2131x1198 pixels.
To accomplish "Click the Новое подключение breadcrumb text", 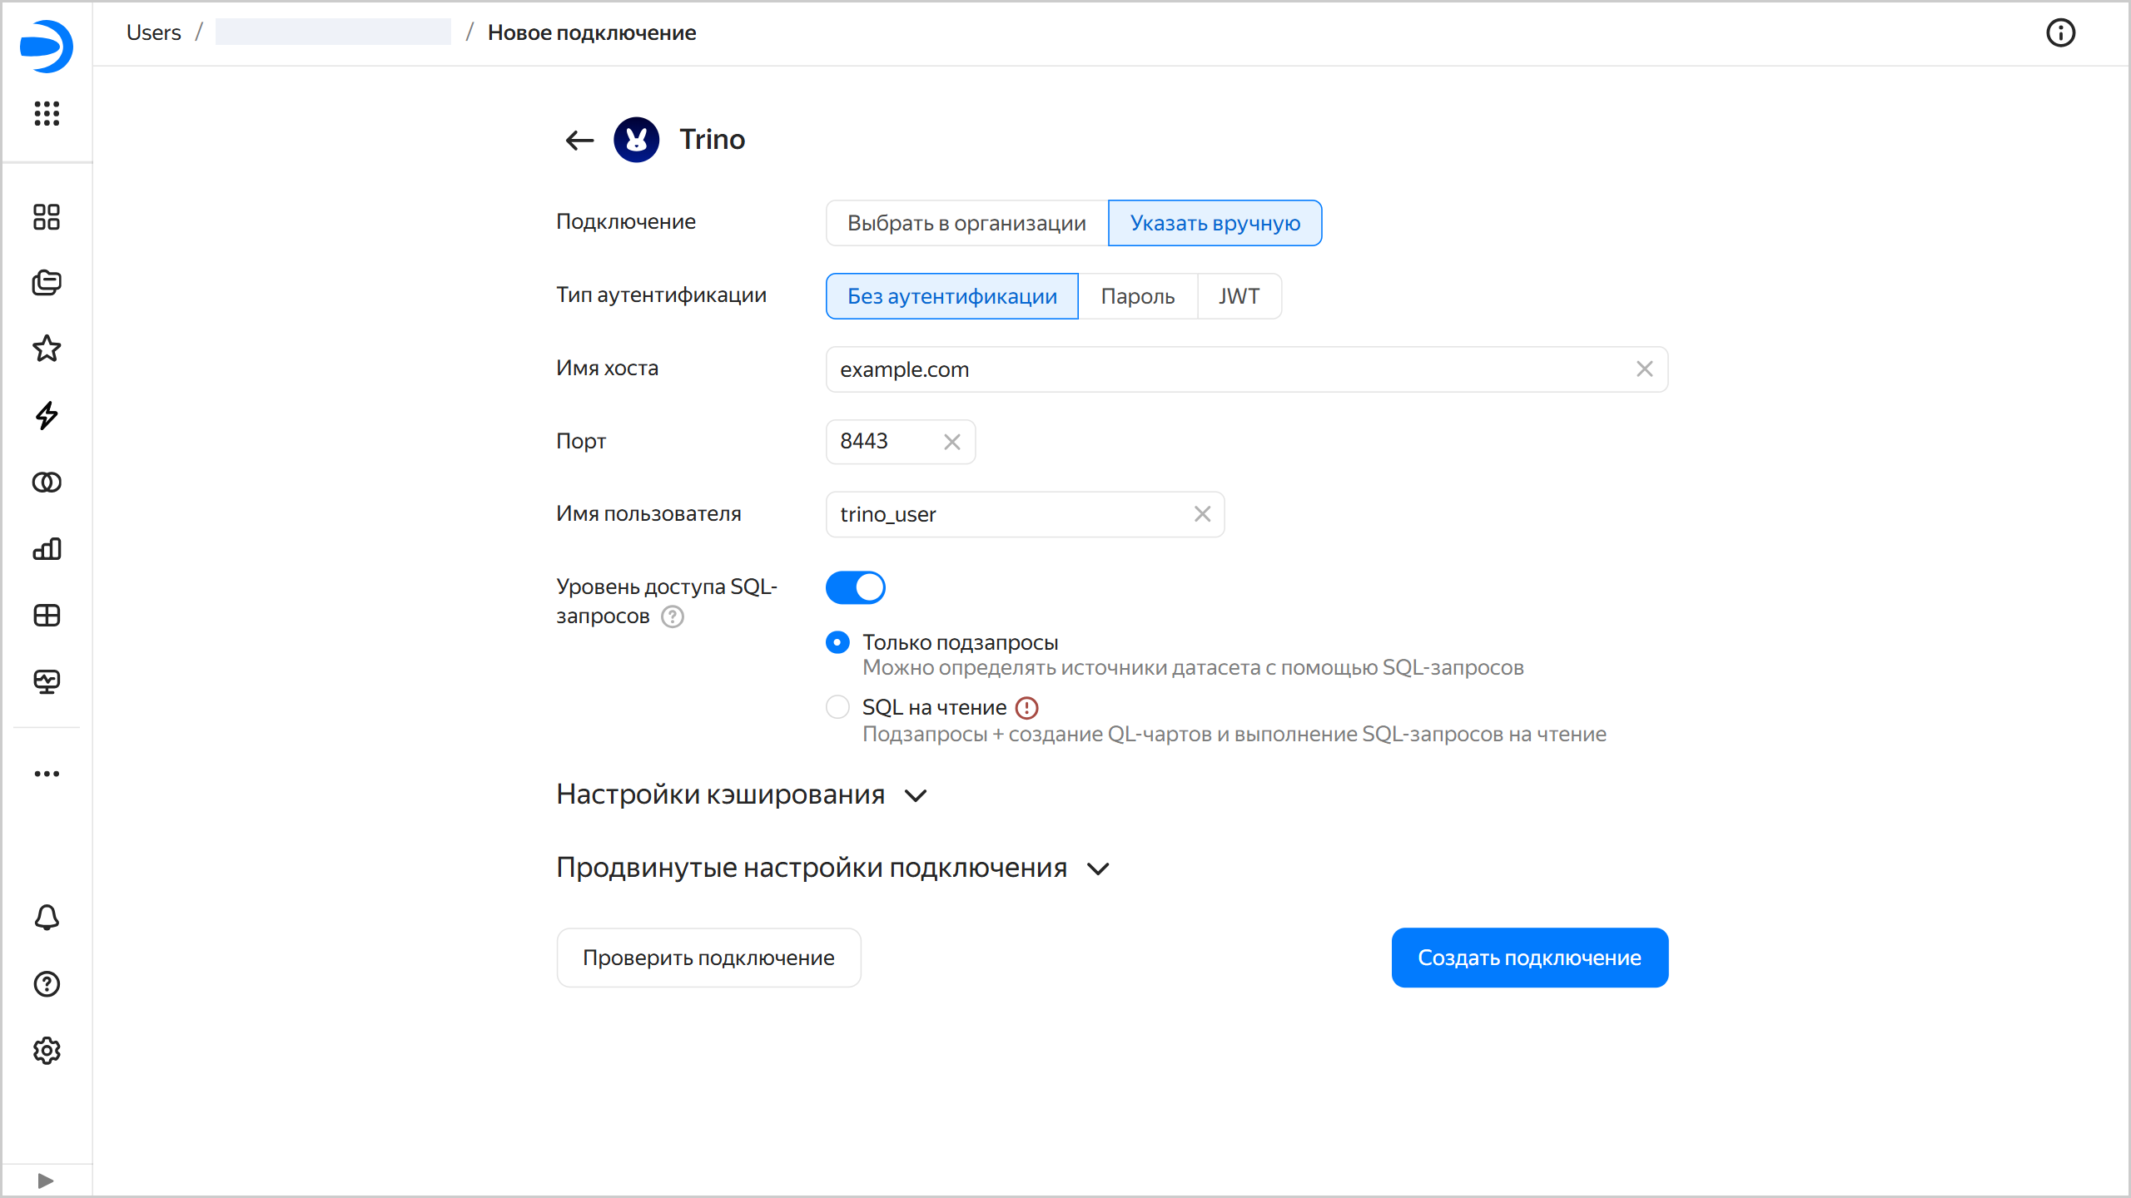I will (x=592, y=32).
